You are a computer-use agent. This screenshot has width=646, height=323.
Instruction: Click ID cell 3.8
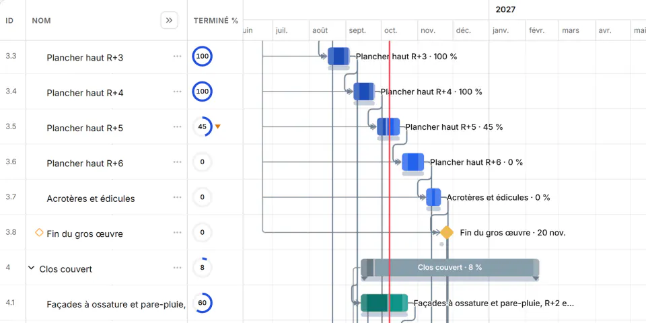pyautogui.click(x=11, y=232)
